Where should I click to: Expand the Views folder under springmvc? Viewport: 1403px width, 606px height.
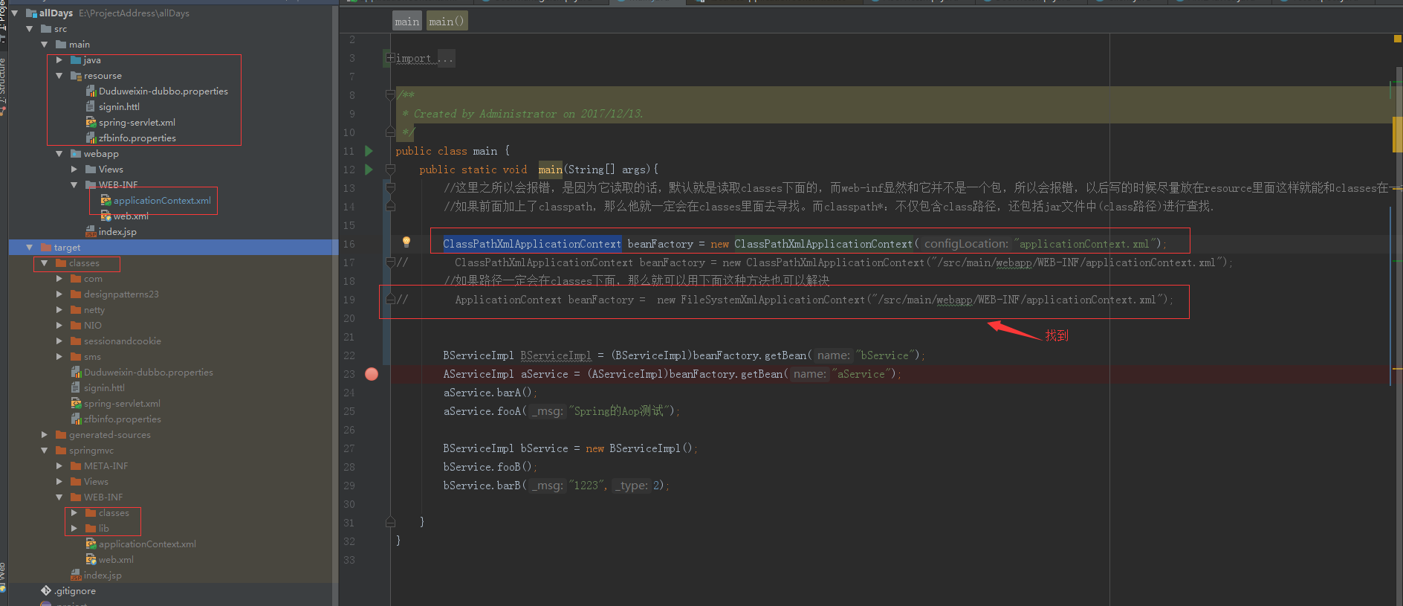pyautogui.click(x=59, y=481)
